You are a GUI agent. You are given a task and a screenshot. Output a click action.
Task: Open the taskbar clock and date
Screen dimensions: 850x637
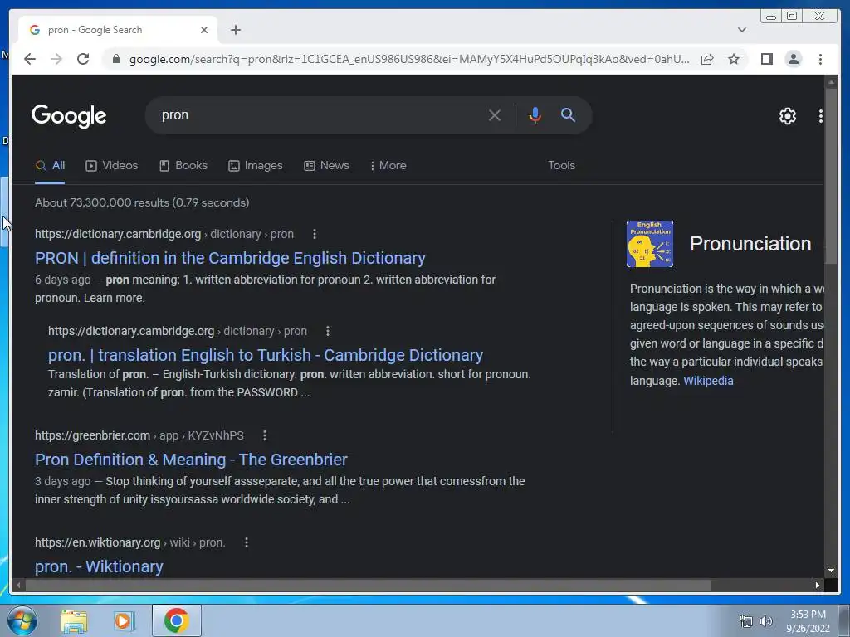point(808,621)
